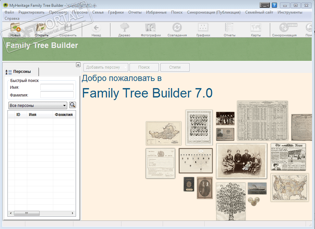Open the Карты (Maps) toolbar icon
Image resolution: width=315 pixels, height=229 pixels.
click(x=256, y=28)
